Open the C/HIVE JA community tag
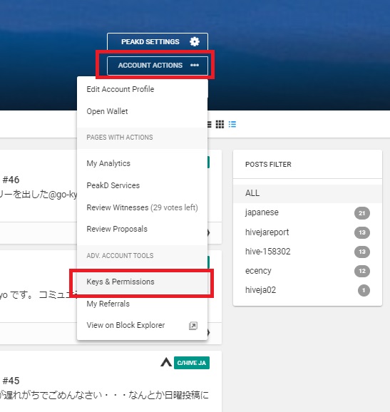The height and width of the screenshot is (412, 390). click(x=192, y=363)
